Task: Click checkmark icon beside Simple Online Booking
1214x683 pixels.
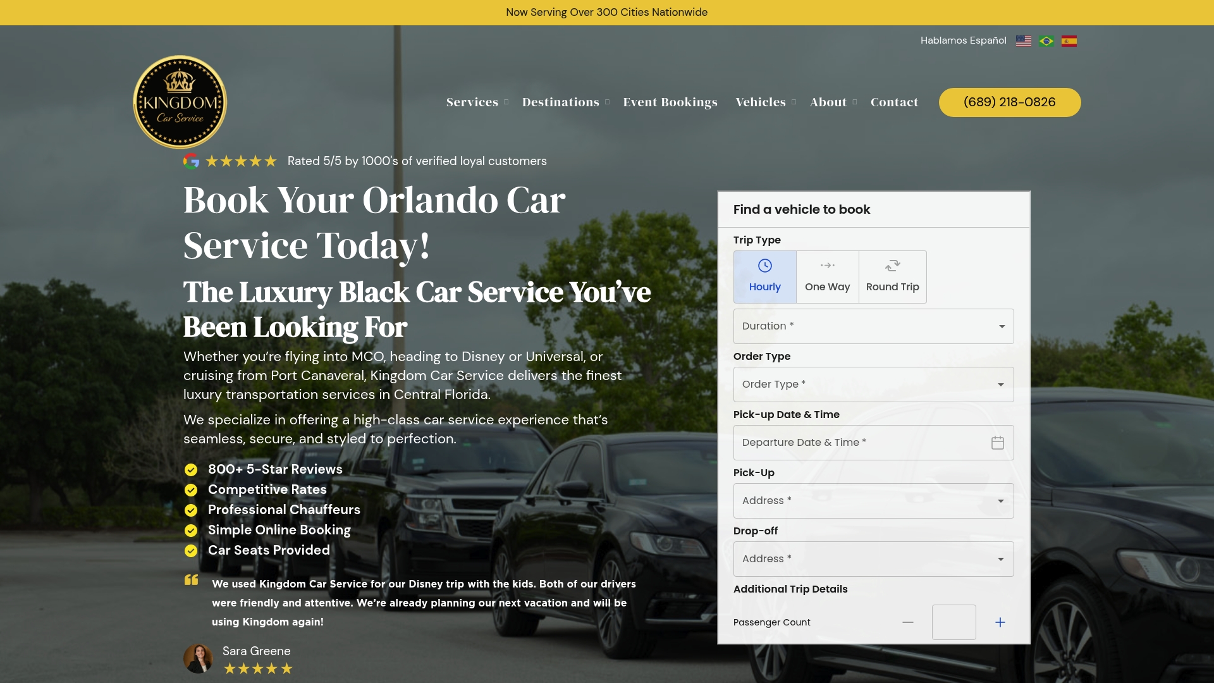Action: coord(191,531)
